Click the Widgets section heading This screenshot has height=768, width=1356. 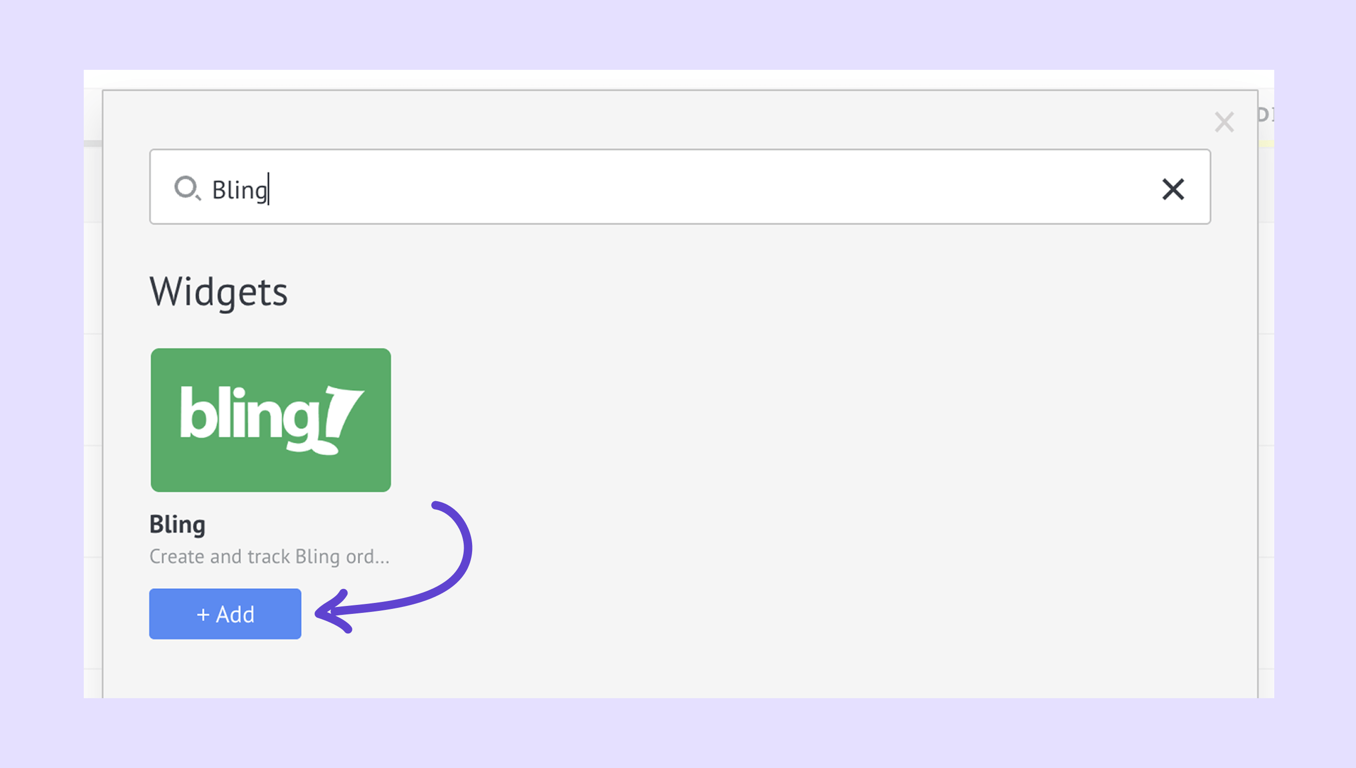click(219, 292)
